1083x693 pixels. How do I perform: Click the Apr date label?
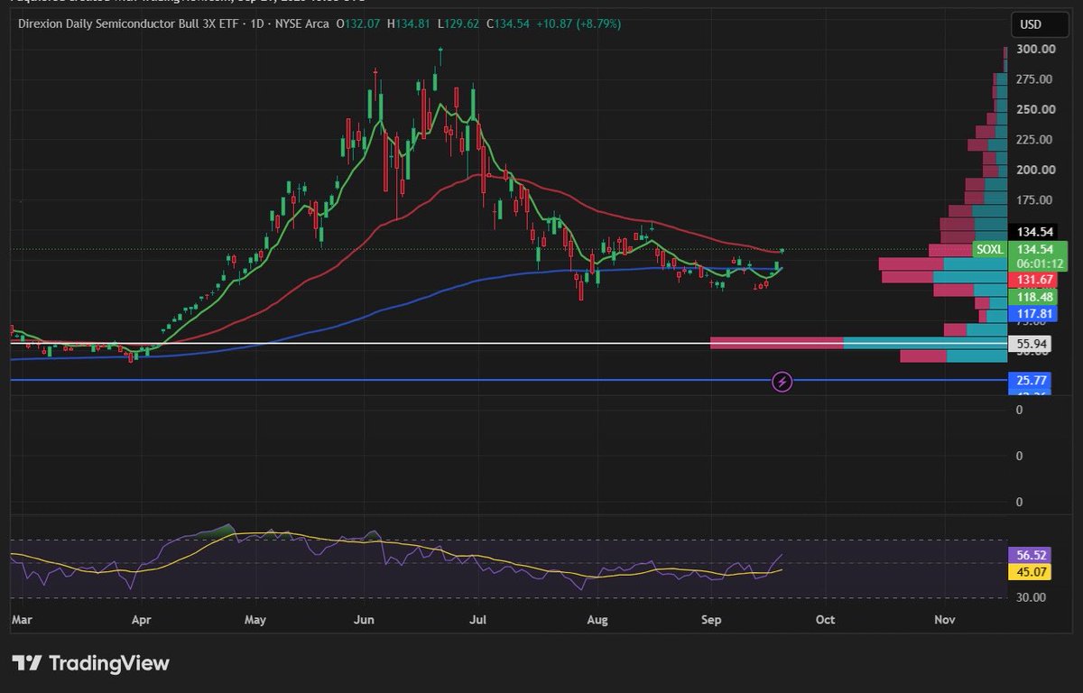point(142,620)
